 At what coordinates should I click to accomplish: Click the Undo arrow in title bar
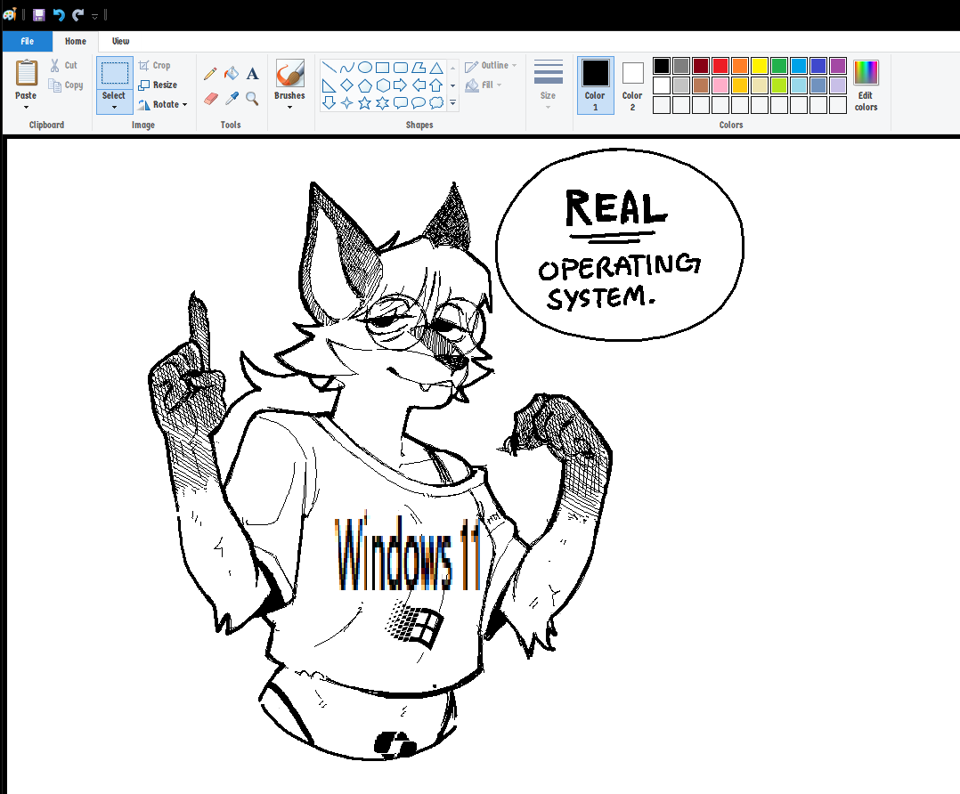[59, 15]
